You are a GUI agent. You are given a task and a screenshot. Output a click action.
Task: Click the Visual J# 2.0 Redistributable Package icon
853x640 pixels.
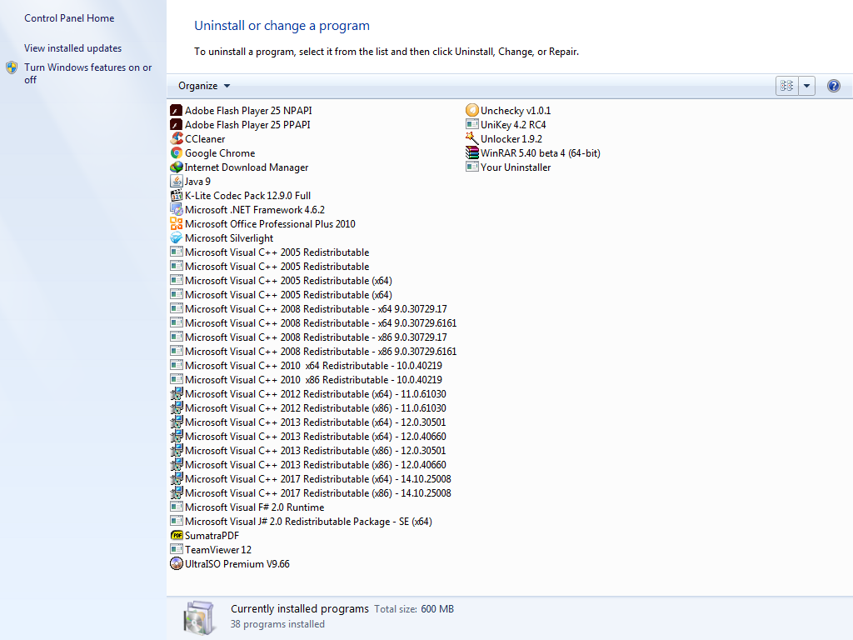click(177, 521)
